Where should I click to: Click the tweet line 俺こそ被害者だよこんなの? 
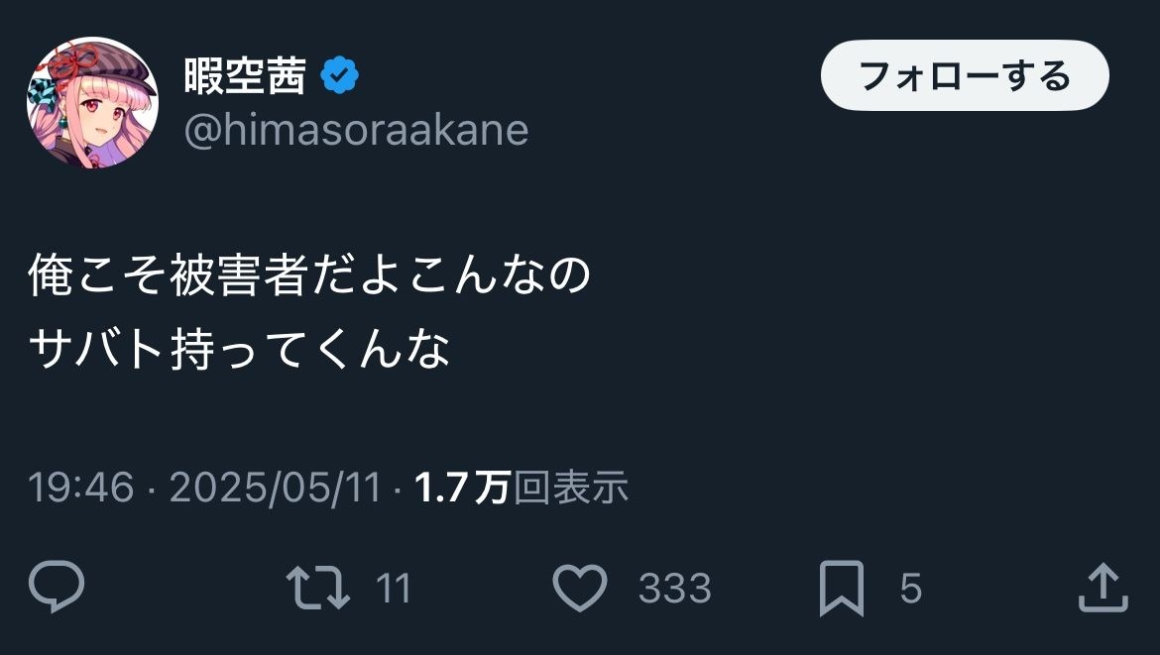(309, 276)
